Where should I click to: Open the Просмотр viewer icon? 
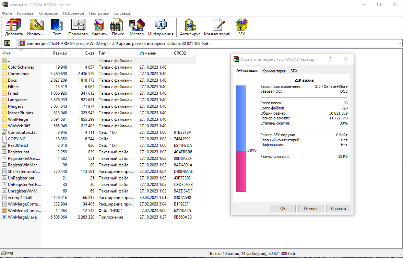78,25
